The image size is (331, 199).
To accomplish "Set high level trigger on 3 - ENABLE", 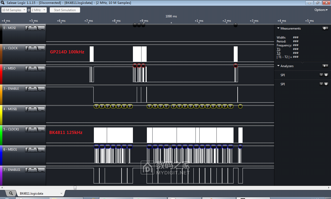I will 33,89.
